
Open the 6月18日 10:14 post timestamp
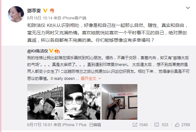pos(40,18)
